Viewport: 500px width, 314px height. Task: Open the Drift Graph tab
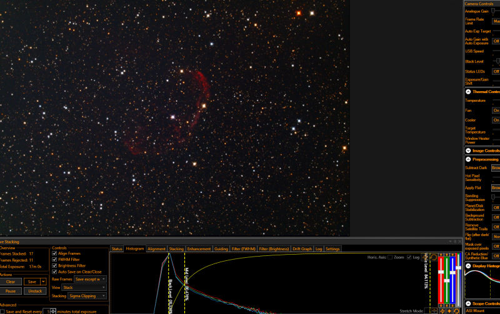(x=302, y=248)
